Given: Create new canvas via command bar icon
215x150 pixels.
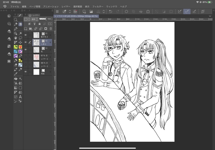Looking at the screenshot, I should pos(84,12).
